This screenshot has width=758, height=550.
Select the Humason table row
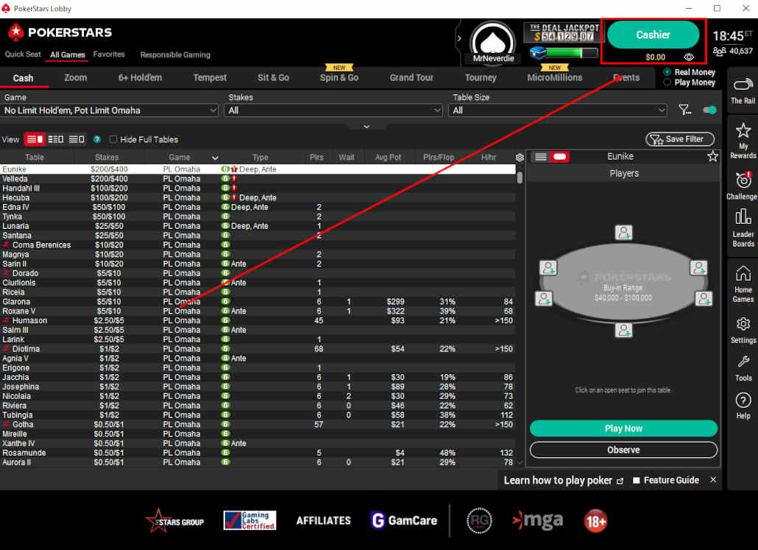257,320
